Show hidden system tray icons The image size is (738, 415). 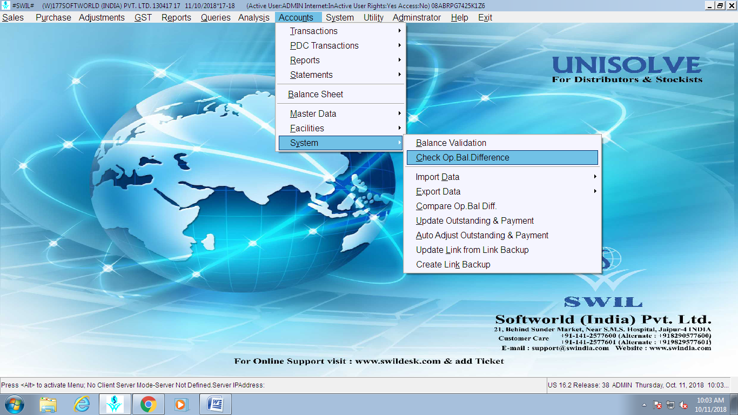(643, 405)
